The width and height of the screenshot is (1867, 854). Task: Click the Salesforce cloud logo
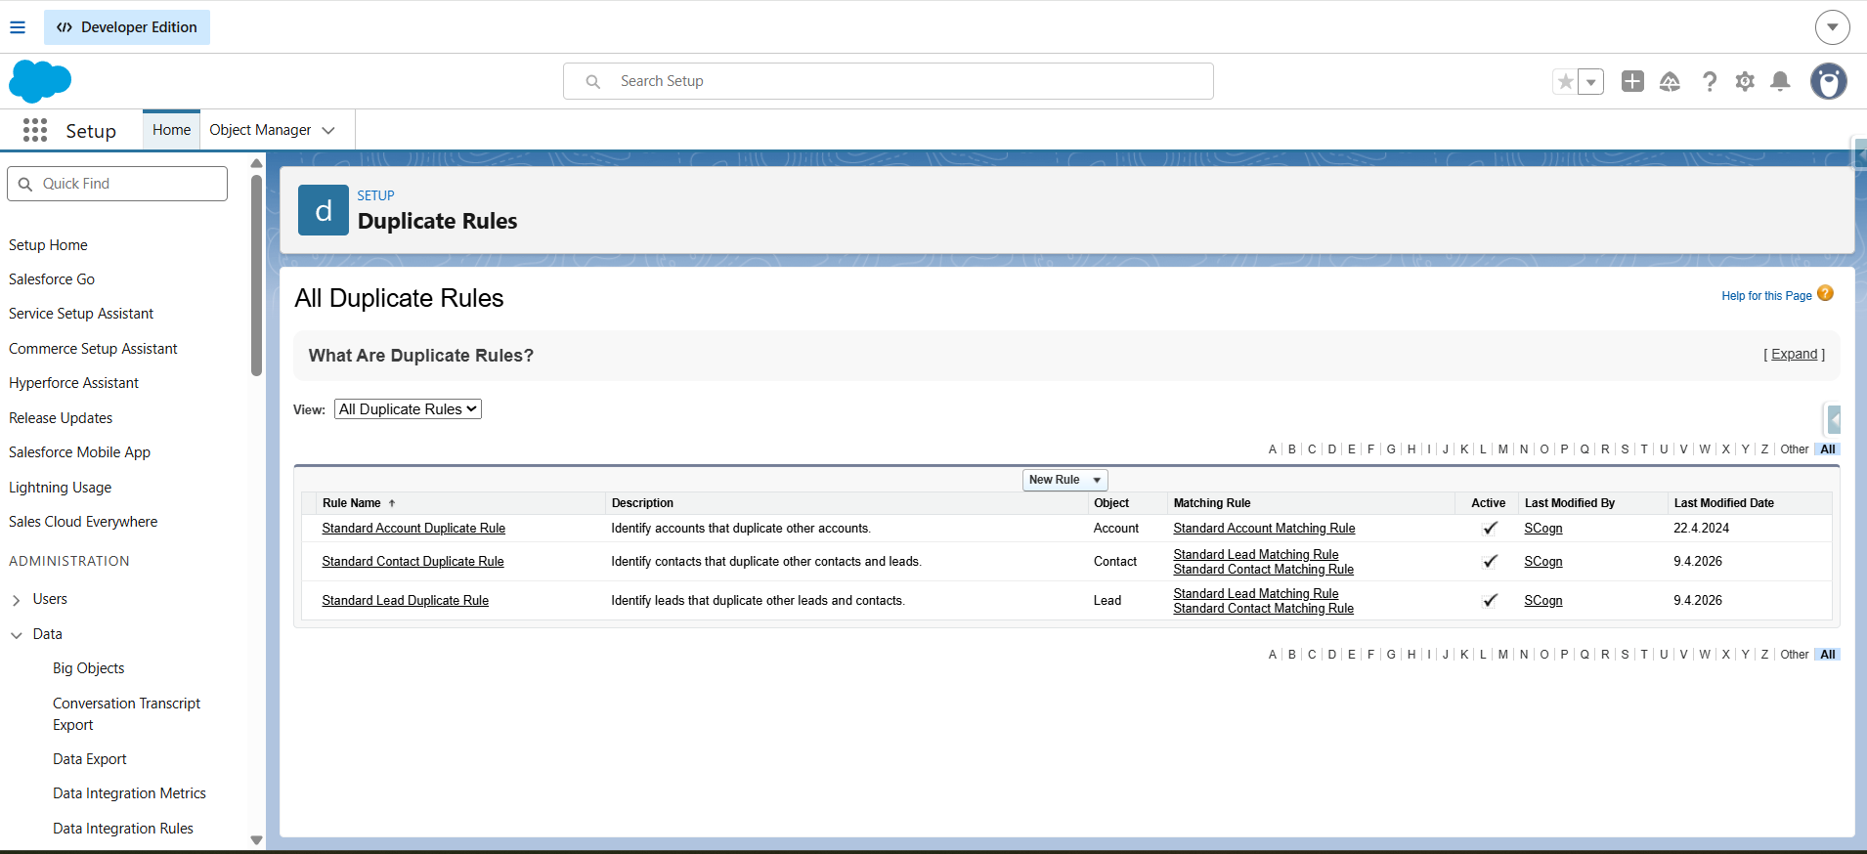click(x=40, y=81)
